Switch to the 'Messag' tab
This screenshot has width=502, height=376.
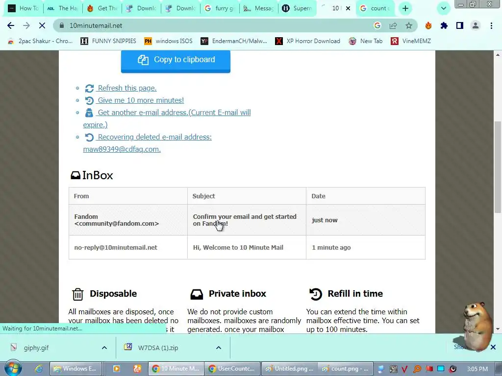(x=259, y=8)
